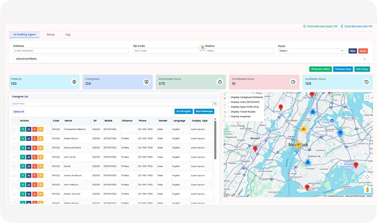
Task: Click the HHA Lookup button
Action: pyautogui.click(x=362, y=69)
